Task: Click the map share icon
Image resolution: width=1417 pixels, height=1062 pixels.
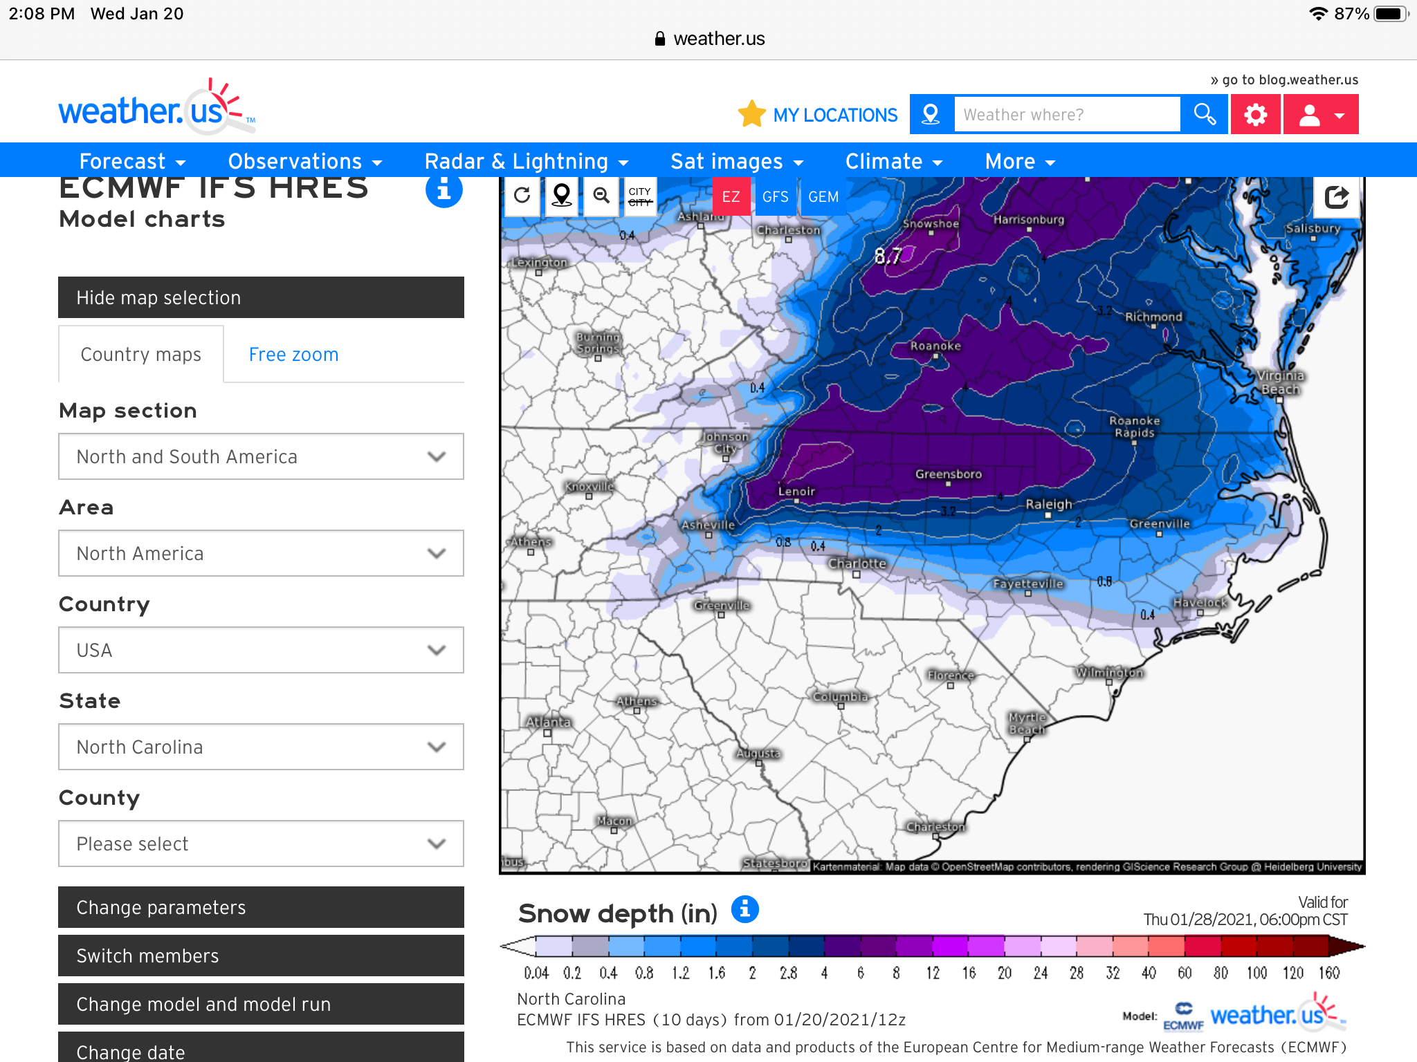Action: coord(1336,198)
